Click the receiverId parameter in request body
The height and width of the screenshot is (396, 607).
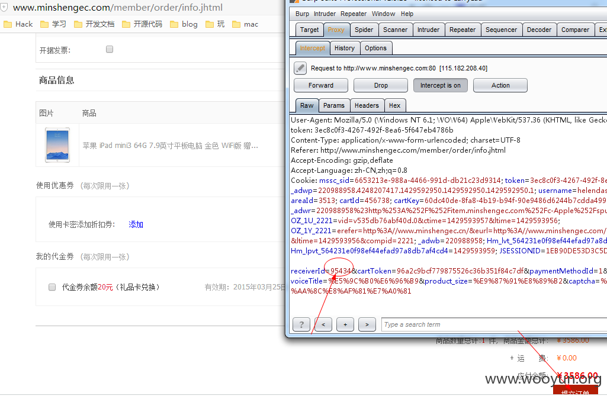321,271
